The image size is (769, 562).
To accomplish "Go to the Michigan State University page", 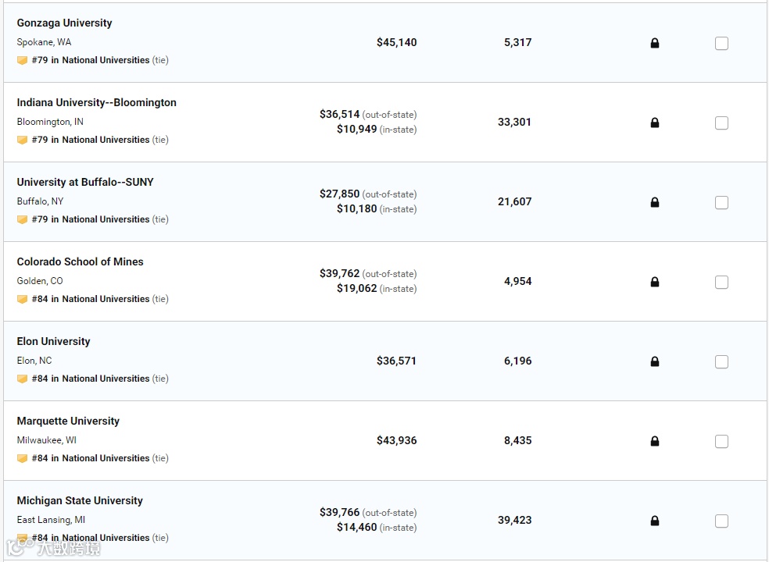I will pos(80,501).
